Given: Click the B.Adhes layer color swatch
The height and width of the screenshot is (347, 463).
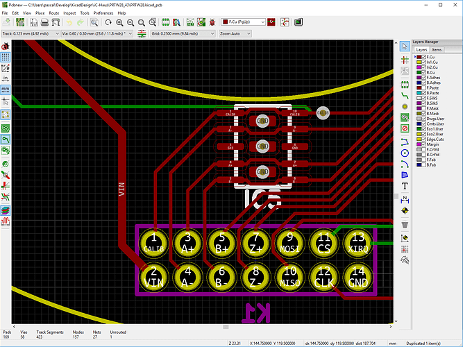Looking at the screenshot, I should (x=419, y=83).
